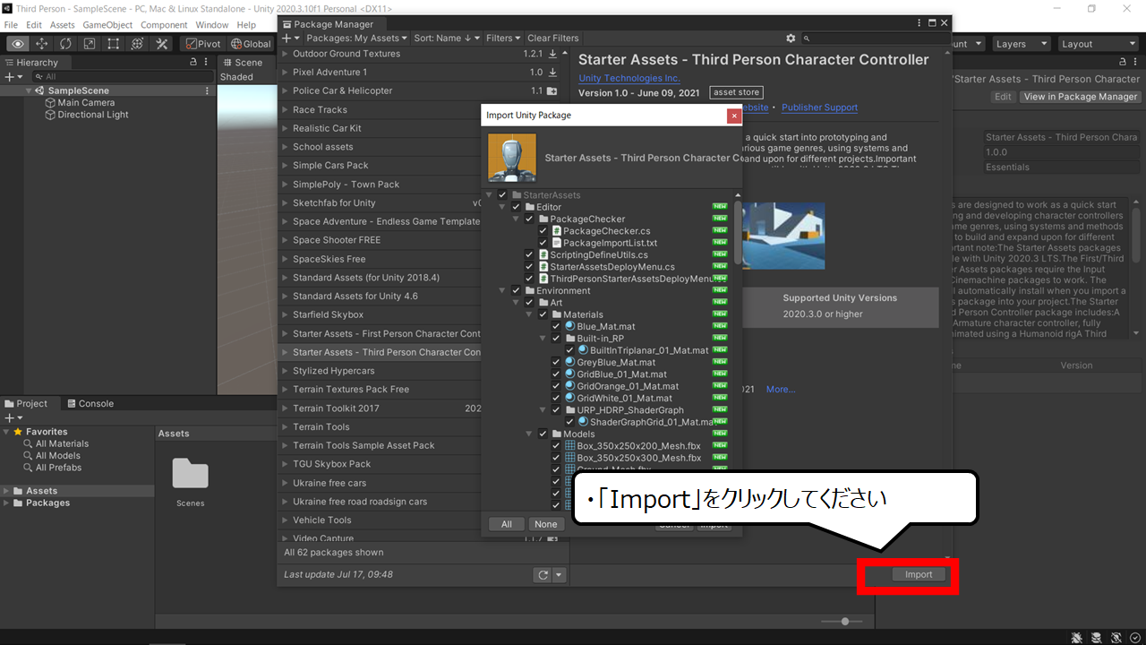Click View in Package Manager button in Inspector
Image resolution: width=1146 pixels, height=645 pixels.
pyautogui.click(x=1081, y=97)
